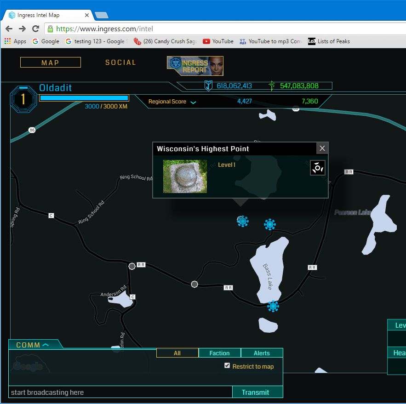Click the Resistance faction shield score icon

(208, 85)
